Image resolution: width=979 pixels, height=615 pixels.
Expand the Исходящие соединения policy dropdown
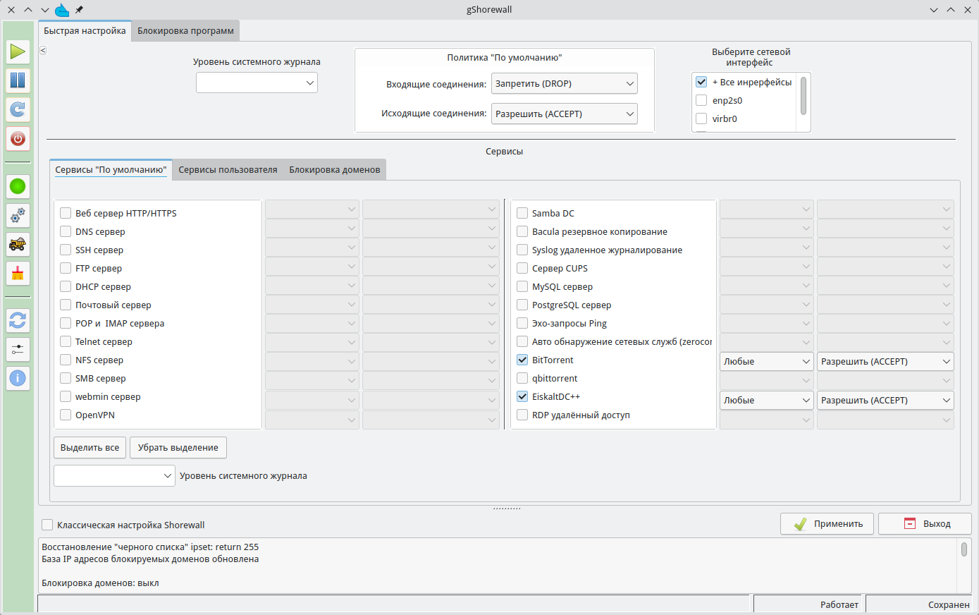tap(564, 114)
